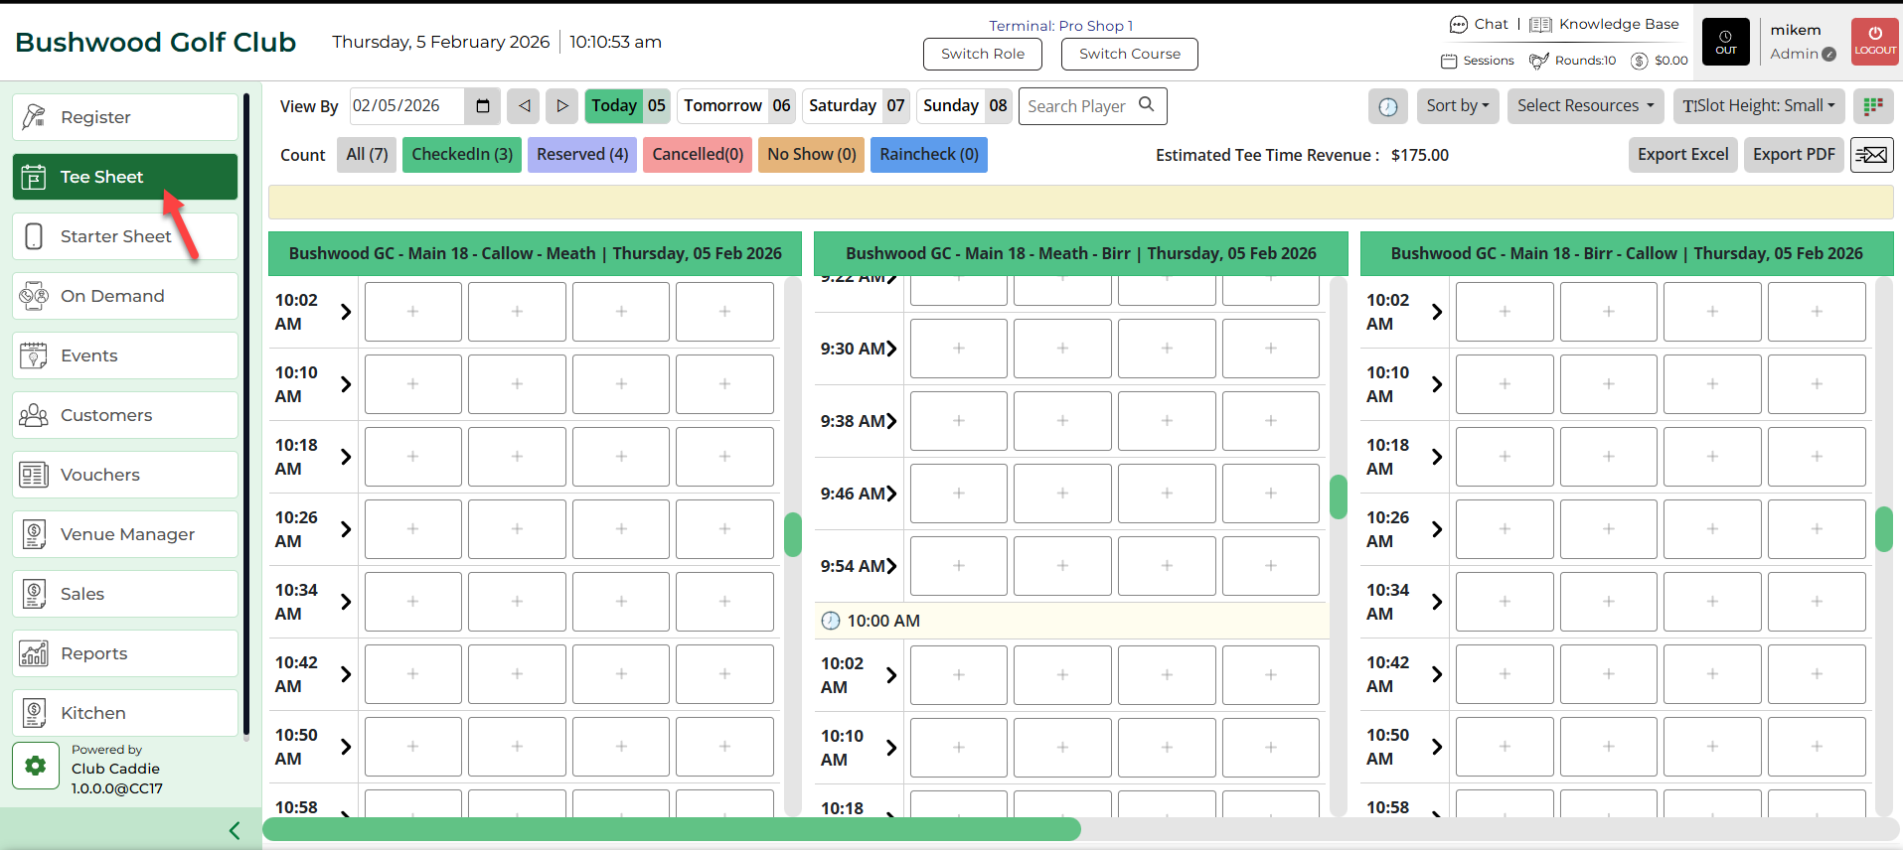Click the clock icon beside Sort by
The image size is (1903, 850).
pos(1387,106)
